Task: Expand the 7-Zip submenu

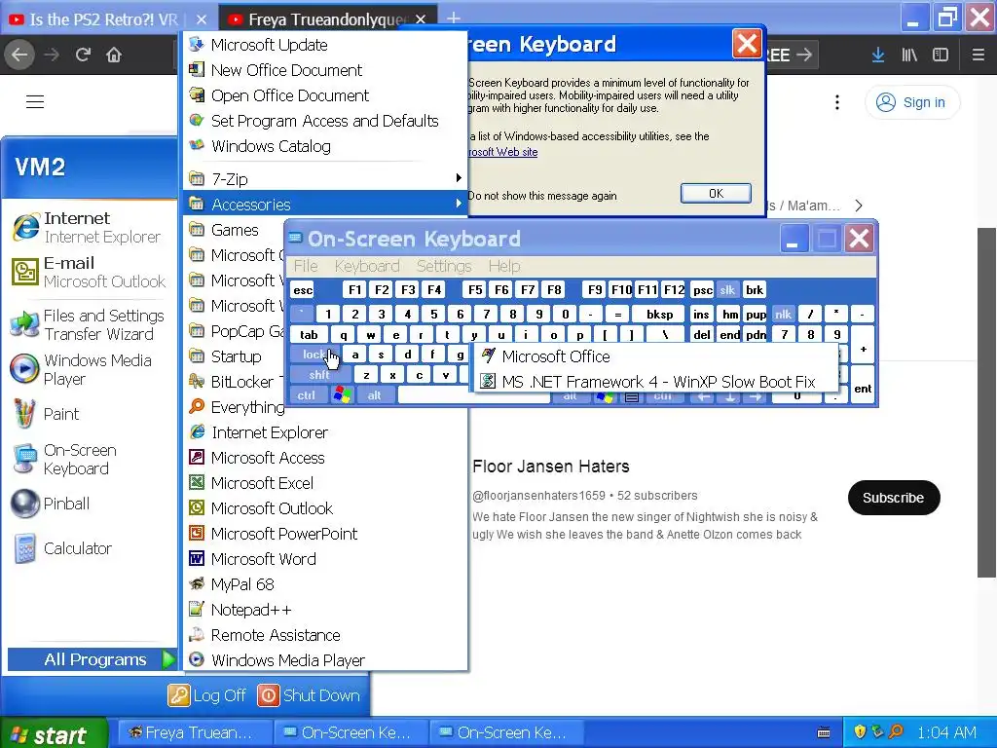Action: [325, 179]
